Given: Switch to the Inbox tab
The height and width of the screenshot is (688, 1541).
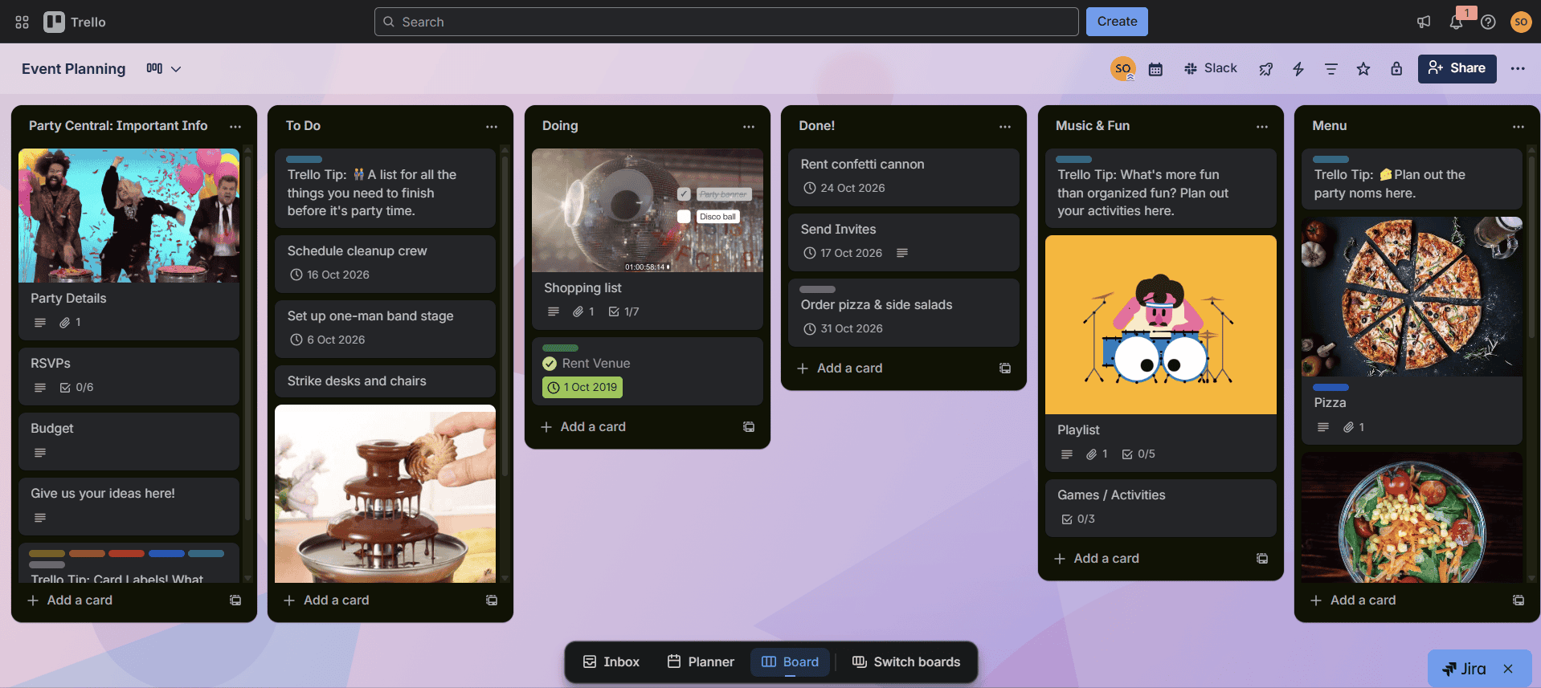Looking at the screenshot, I should tap(611, 662).
